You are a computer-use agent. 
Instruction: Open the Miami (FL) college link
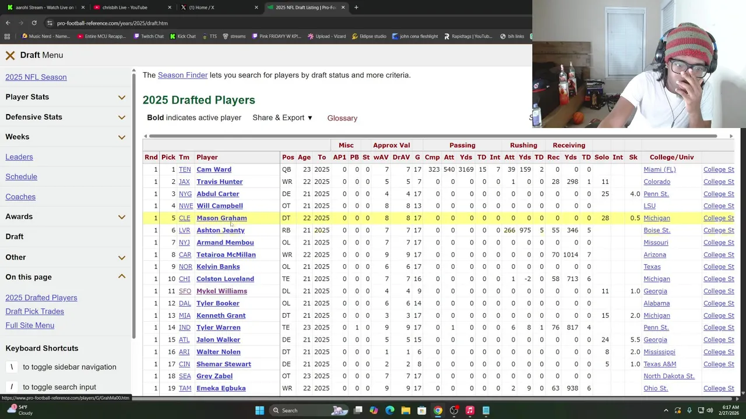659,169
